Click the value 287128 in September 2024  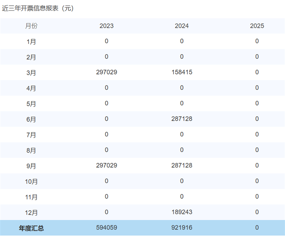click(x=182, y=166)
